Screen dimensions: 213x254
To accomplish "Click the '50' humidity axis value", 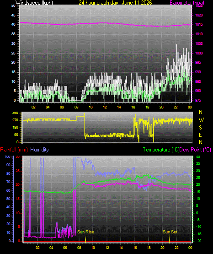I will 8,199.
